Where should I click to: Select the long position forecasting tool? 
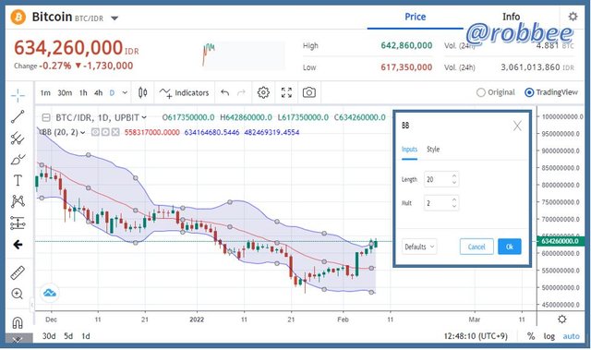click(18, 223)
